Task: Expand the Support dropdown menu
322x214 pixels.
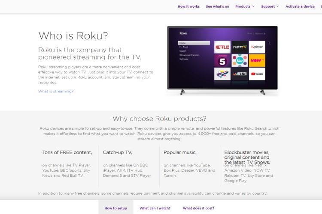Action: pos(270,6)
